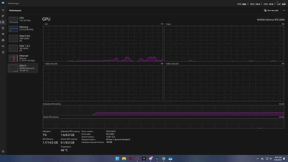The image size is (288, 162).
Task: Go to the Processes page icon
Action: click(x=3, y=16)
